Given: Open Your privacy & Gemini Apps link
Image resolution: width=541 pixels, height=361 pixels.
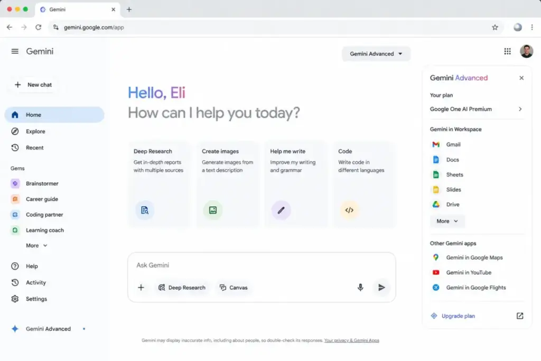Looking at the screenshot, I should (x=351, y=340).
